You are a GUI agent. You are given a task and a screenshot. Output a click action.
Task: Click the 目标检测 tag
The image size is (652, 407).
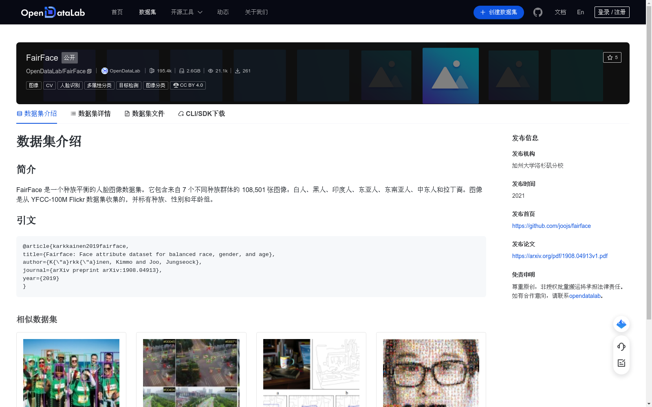point(129,85)
